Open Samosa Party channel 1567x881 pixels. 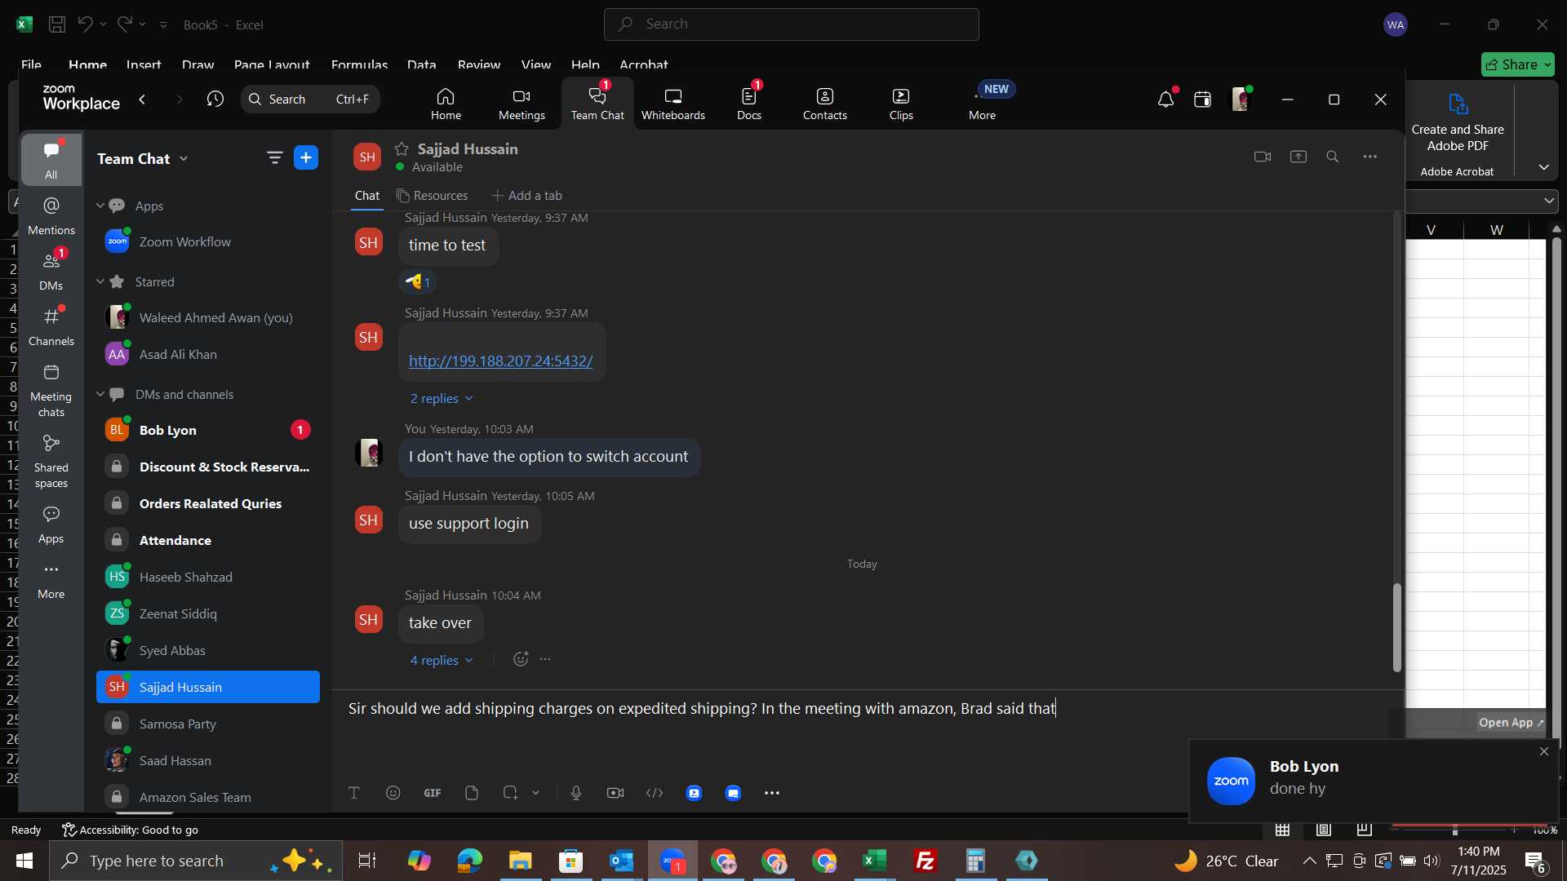click(208, 724)
